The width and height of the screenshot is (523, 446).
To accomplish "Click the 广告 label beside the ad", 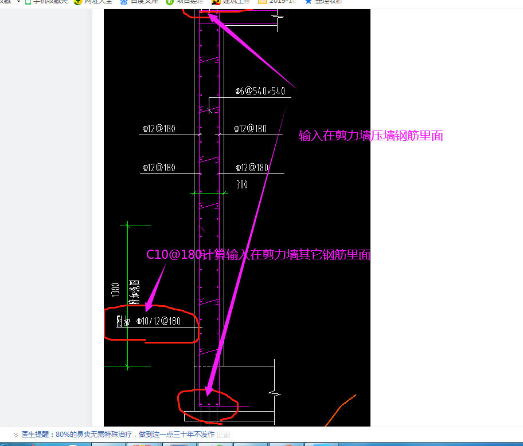I will coord(224,435).
